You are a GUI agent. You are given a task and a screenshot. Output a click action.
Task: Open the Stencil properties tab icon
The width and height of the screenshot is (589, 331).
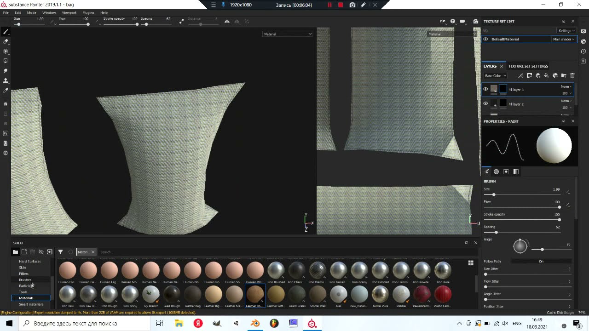coord(506,171)
